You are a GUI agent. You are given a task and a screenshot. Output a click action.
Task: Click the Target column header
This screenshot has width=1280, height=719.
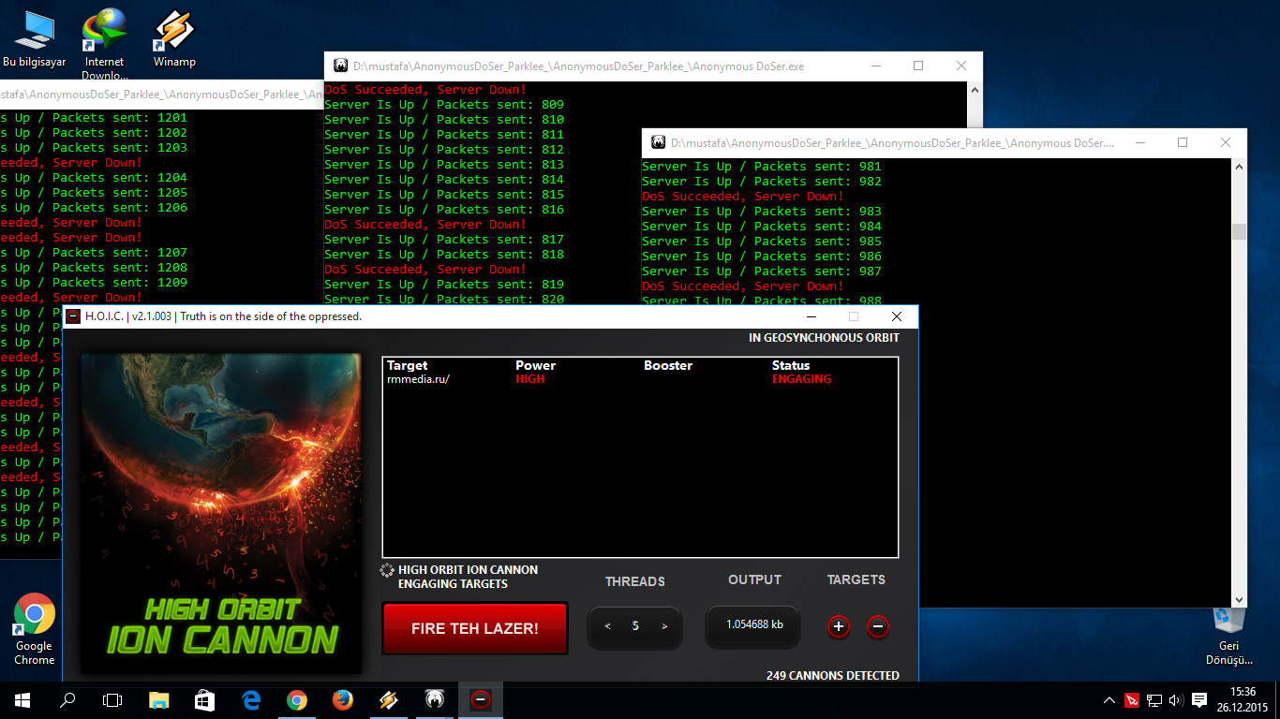tap(407, 365)
